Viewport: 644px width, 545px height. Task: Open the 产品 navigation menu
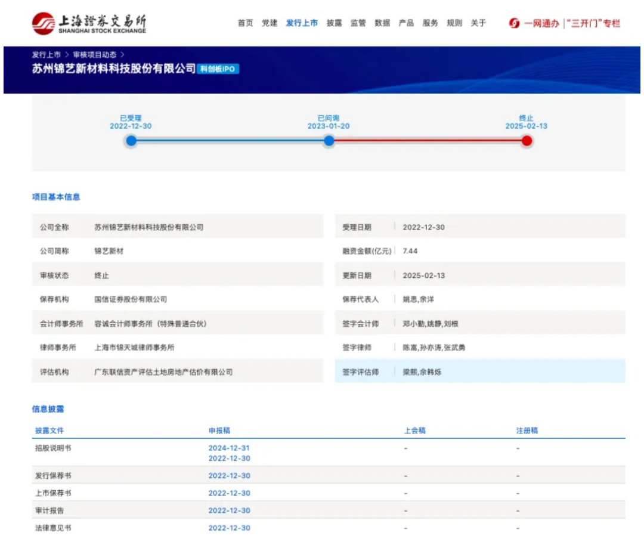click(406, 23)
